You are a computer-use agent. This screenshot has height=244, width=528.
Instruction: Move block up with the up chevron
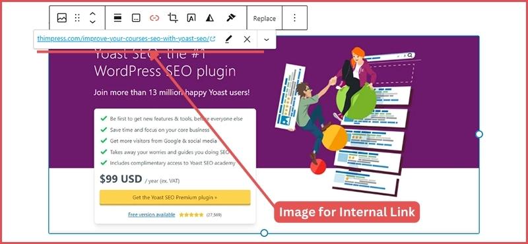click(92, 14)
